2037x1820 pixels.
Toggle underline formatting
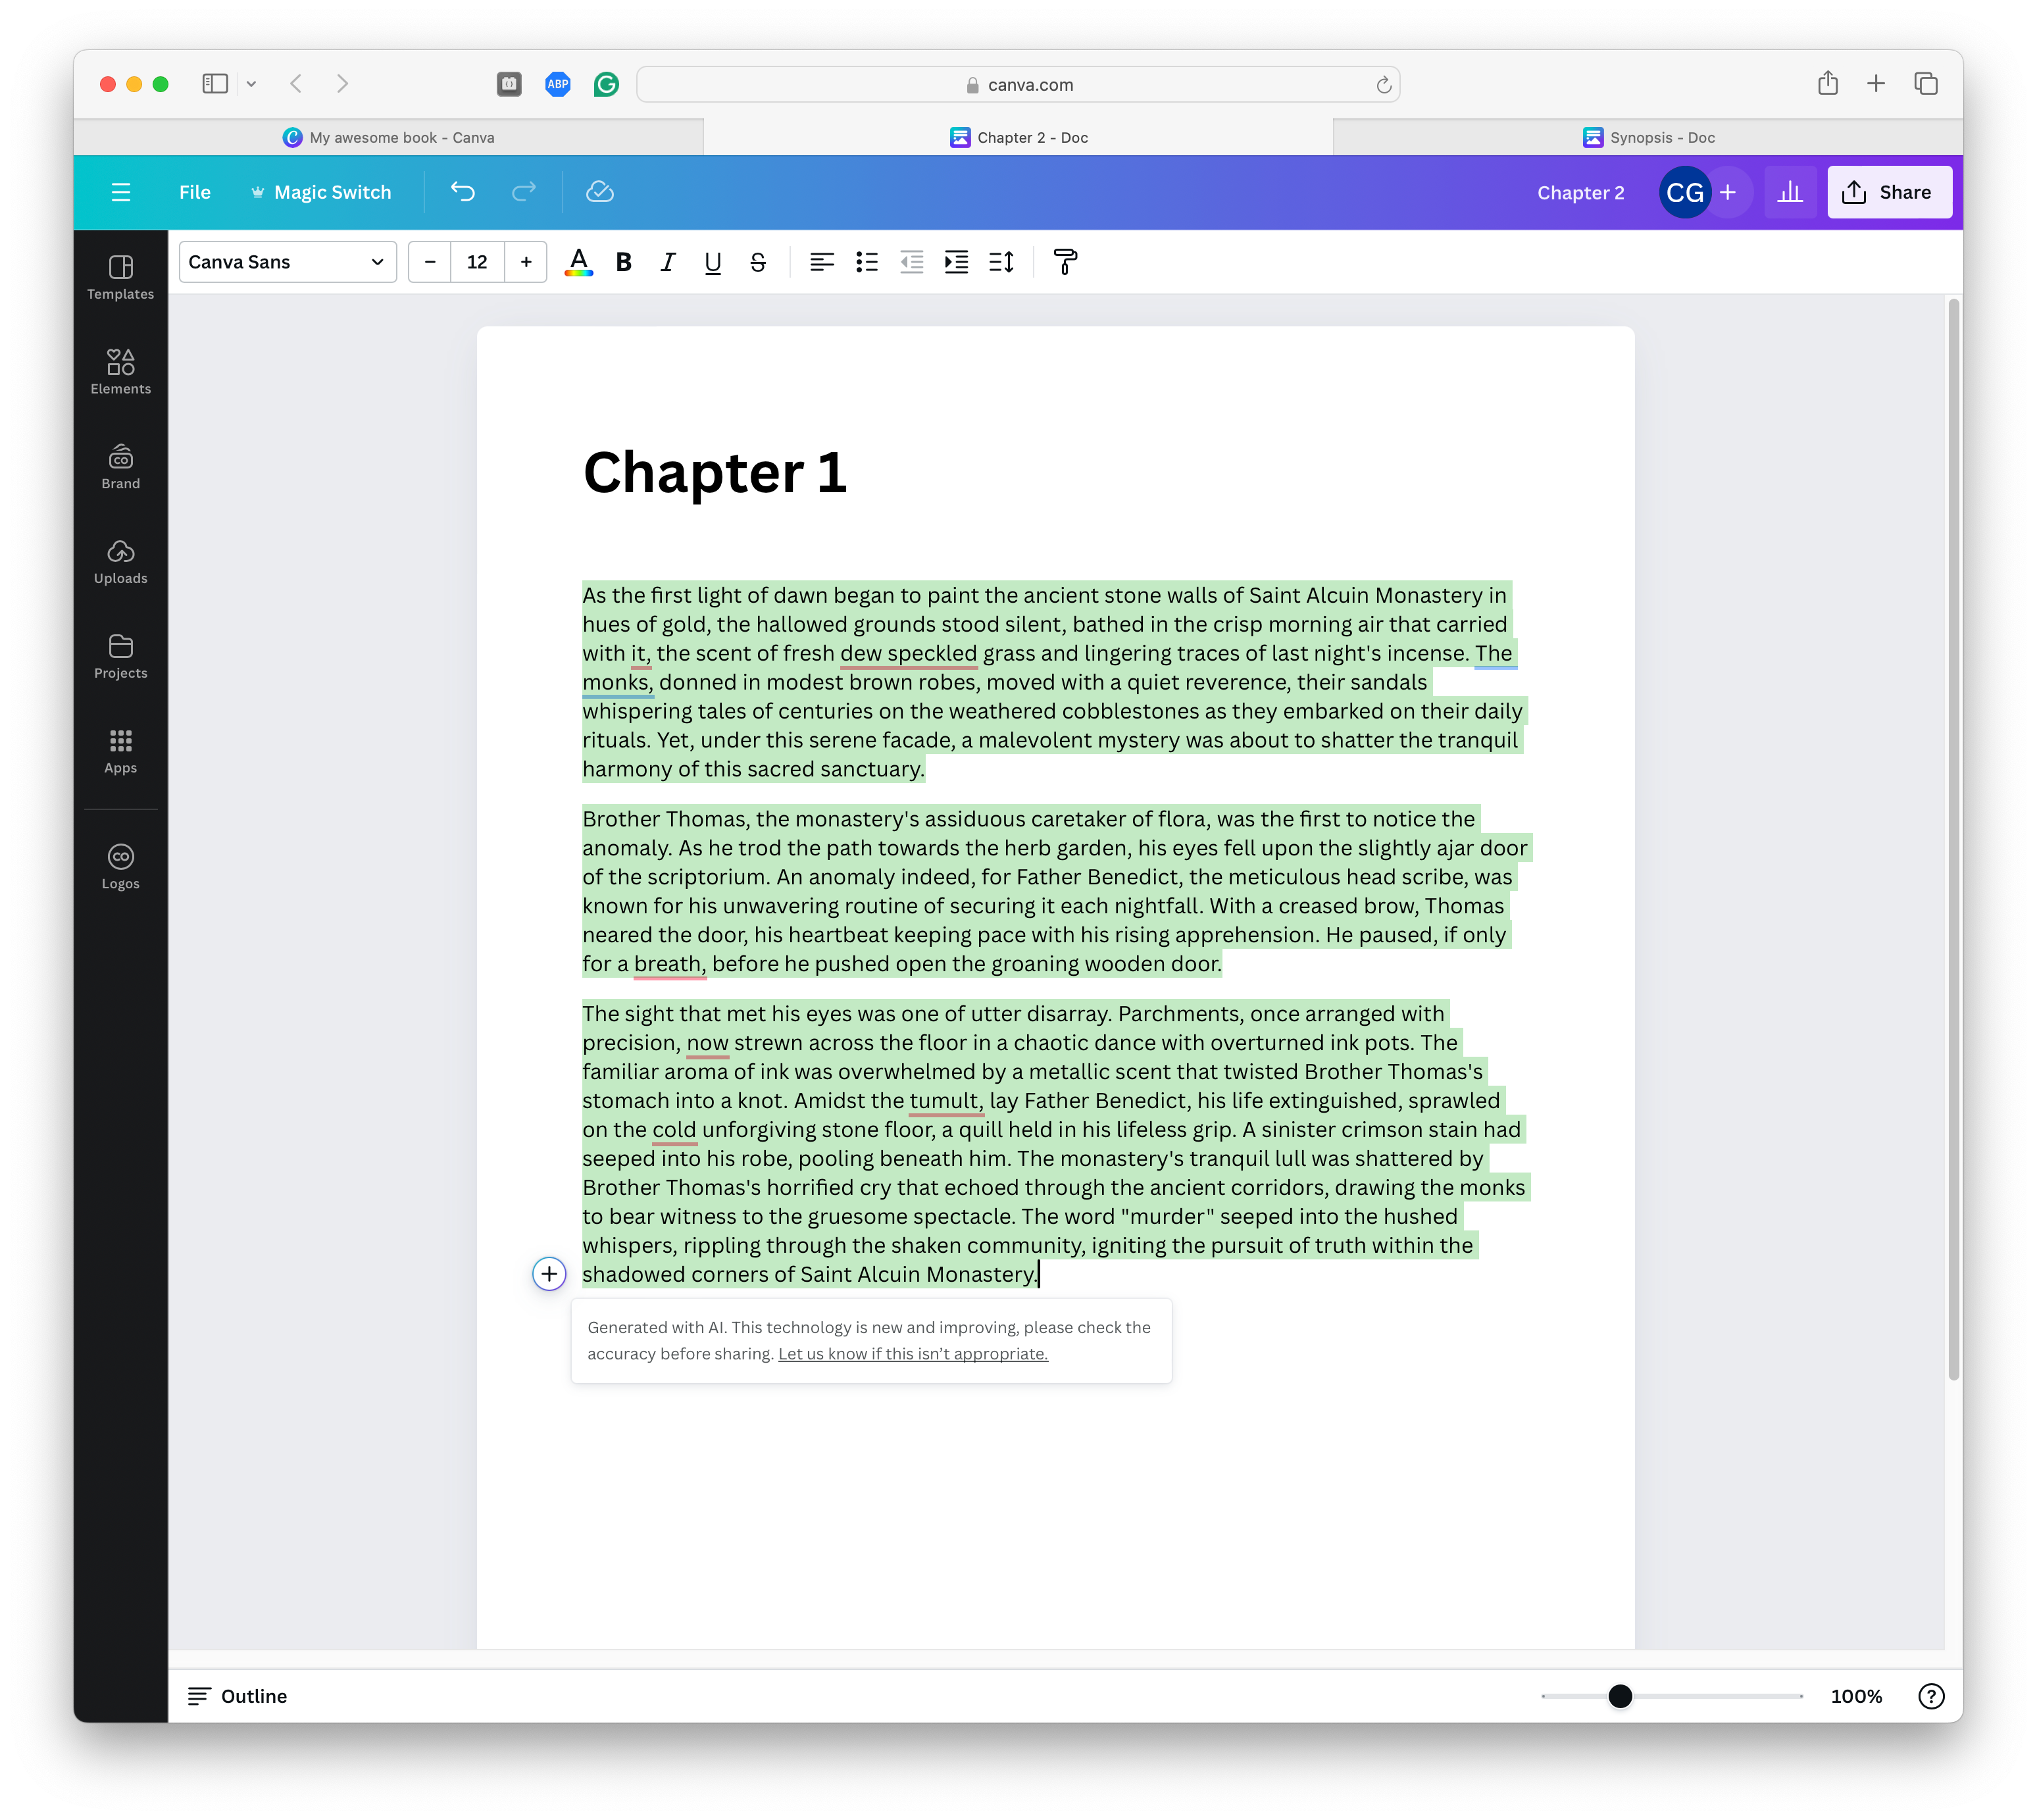point(713,262)
